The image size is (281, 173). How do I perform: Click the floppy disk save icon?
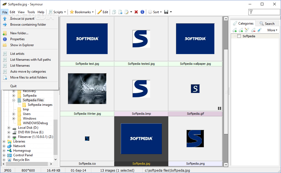click(x=166, y=12)
